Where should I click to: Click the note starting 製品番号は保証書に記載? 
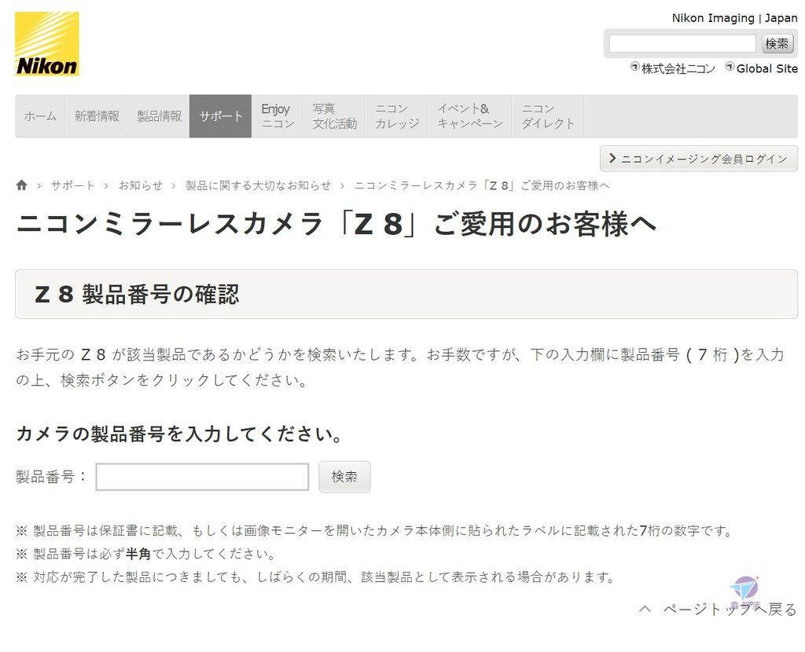(374, 530)
